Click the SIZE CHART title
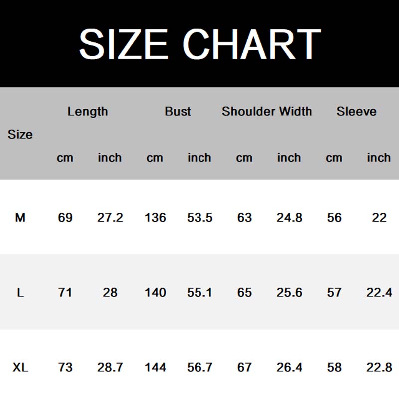 click(199, 44)
